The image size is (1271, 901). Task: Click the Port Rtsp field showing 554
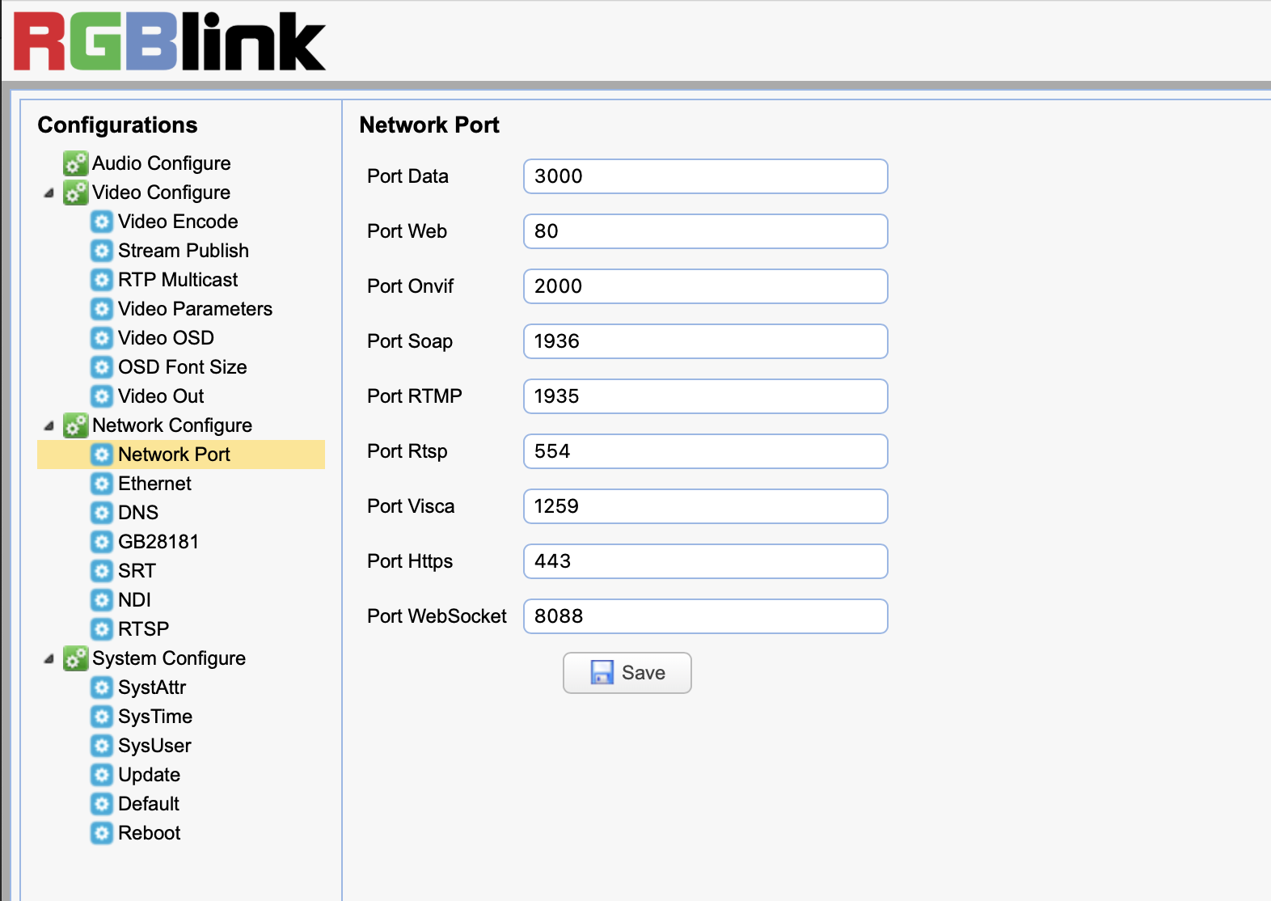(x=706, y=451)
